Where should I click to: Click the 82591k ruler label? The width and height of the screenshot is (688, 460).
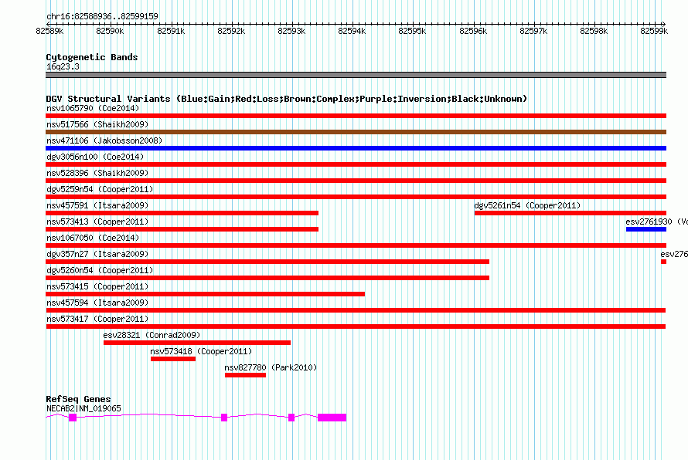pos(171,31)
